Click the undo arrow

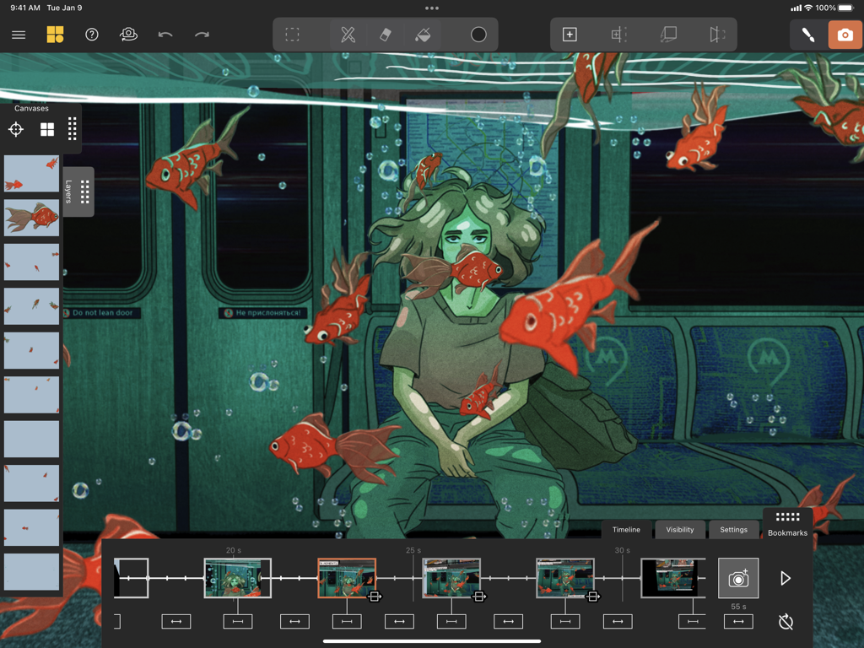(x=165, y=35)
